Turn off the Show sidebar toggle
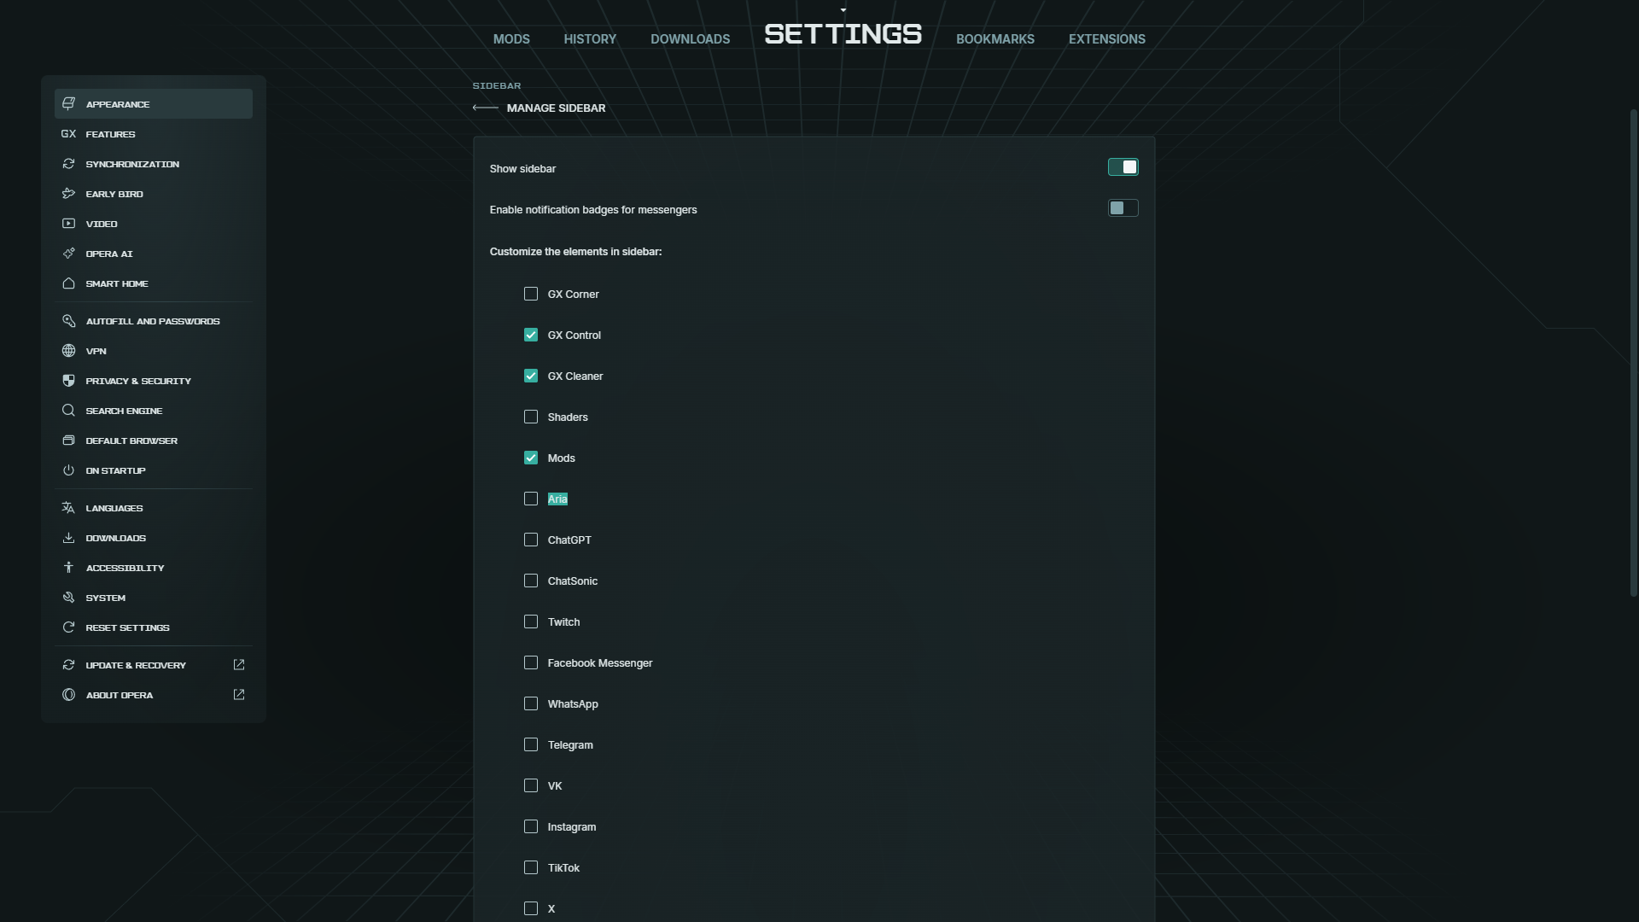This screenshot has height=922, width=1639. point(1123,167)
